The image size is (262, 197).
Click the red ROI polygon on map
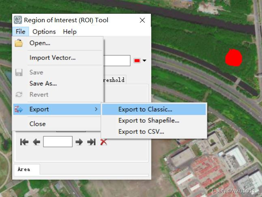[x=234, y=58]
